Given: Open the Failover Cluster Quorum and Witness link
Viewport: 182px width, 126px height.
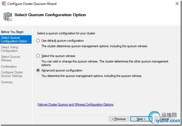Looking at the screenshot, I should click(75, 104).
